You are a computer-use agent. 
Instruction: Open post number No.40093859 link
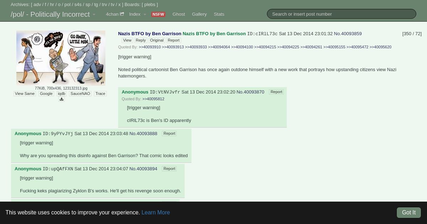pos(348,34)
